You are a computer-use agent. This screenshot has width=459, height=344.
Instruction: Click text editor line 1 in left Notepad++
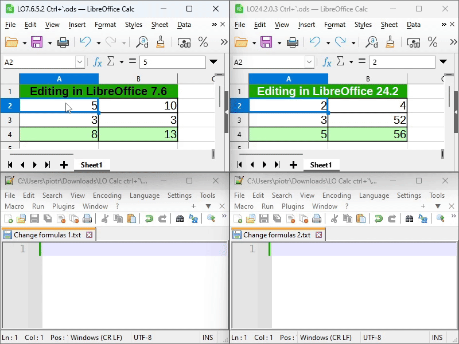[134, 249]
